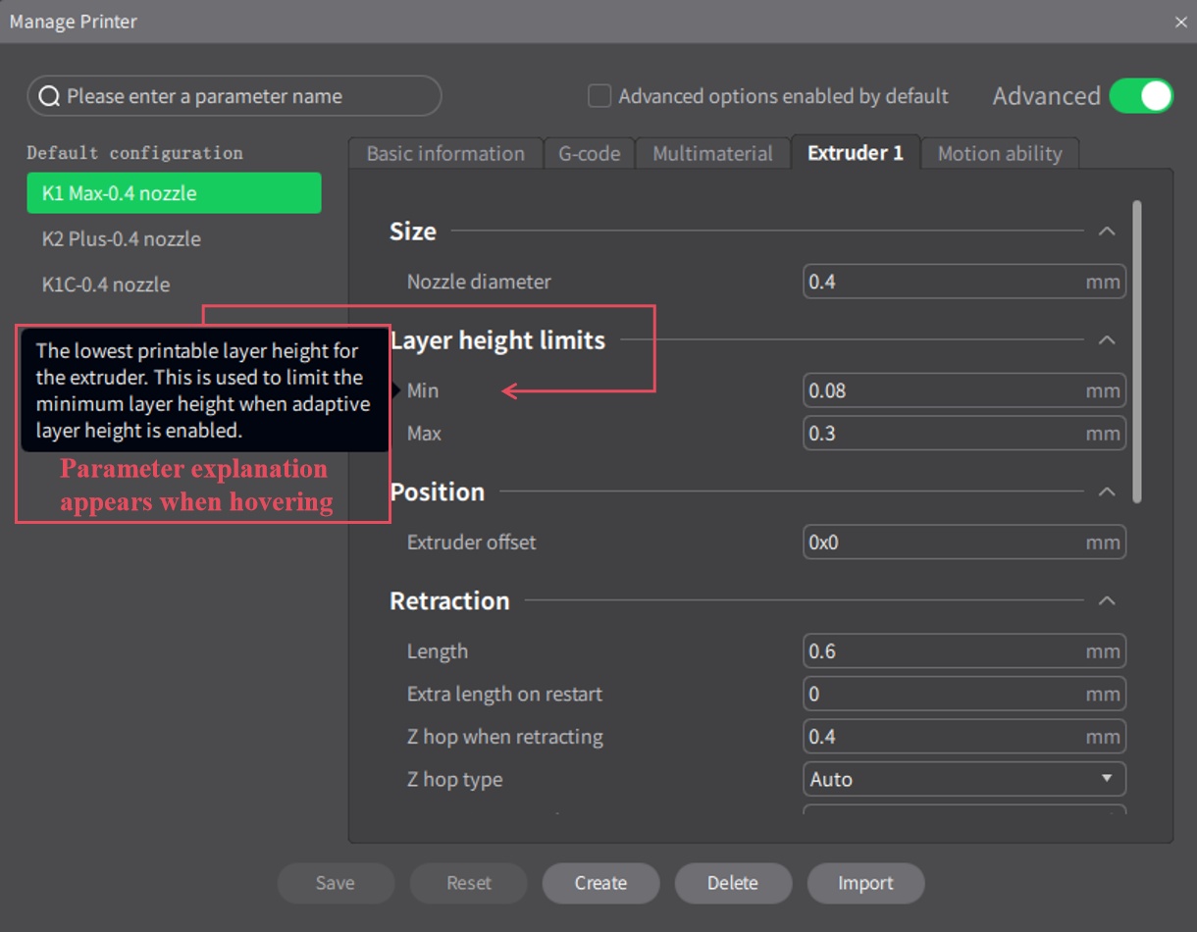This screenshot has width=1197, height=932.
Task: Toggle the Advanced switch off
Action: 1141,96
